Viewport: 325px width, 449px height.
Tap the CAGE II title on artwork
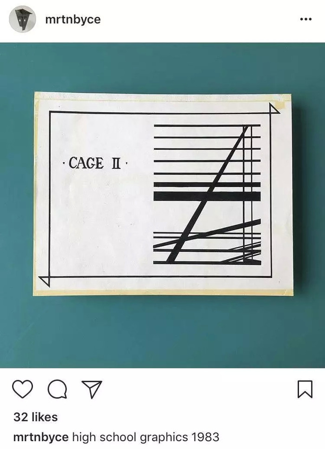pos(95,163)
